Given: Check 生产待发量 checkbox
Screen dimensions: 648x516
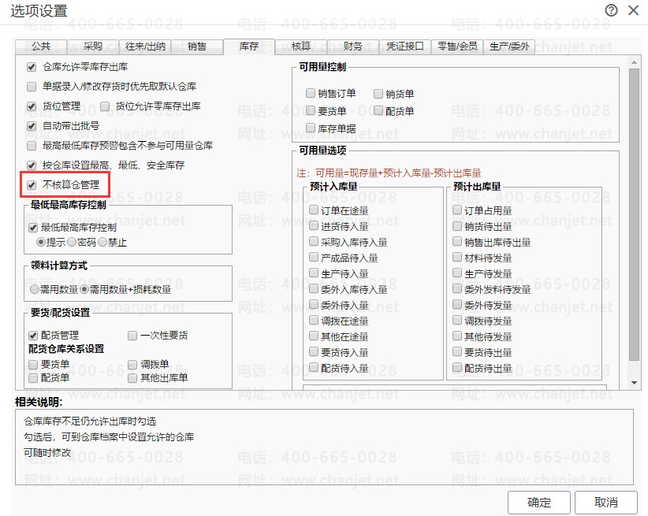Looking at the screenshot, I should (457, 273).
